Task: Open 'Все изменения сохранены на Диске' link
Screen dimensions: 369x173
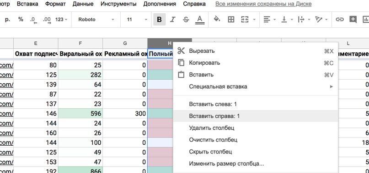Action: pos(263,4)
